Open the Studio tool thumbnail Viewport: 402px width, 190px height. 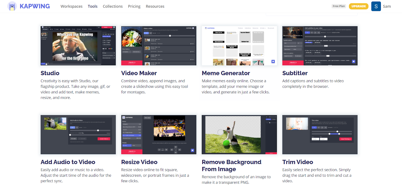coord(78,46)
